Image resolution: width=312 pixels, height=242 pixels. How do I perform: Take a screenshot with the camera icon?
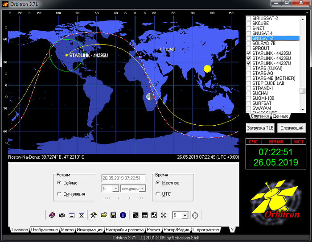tap(62, 215)
